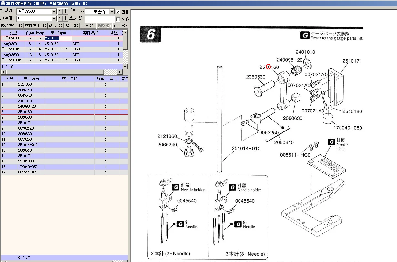Click 零件名称 header in upper table

pyautogui.click(x=91, y=33)
